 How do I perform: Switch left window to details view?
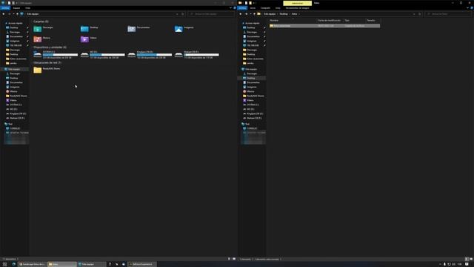pos(229,259)
